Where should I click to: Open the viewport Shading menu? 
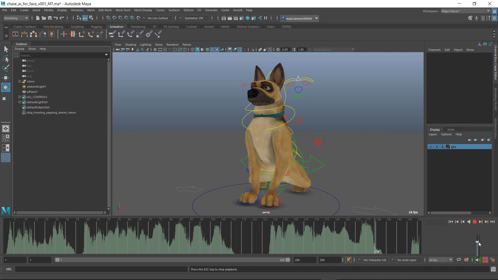tap(130, 44)
